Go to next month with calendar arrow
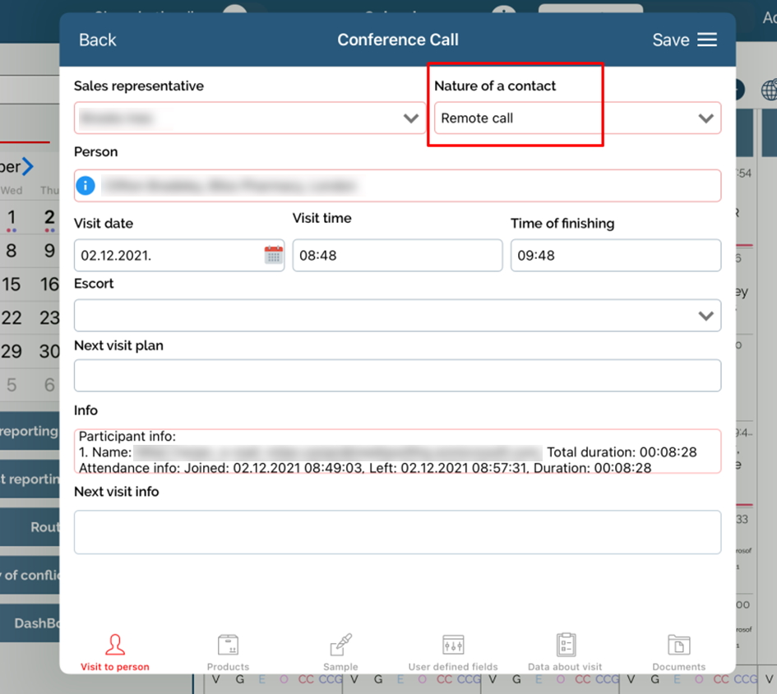Image resolution: width=777 pixels, height=694 pixels. click(x=28, y=167)
